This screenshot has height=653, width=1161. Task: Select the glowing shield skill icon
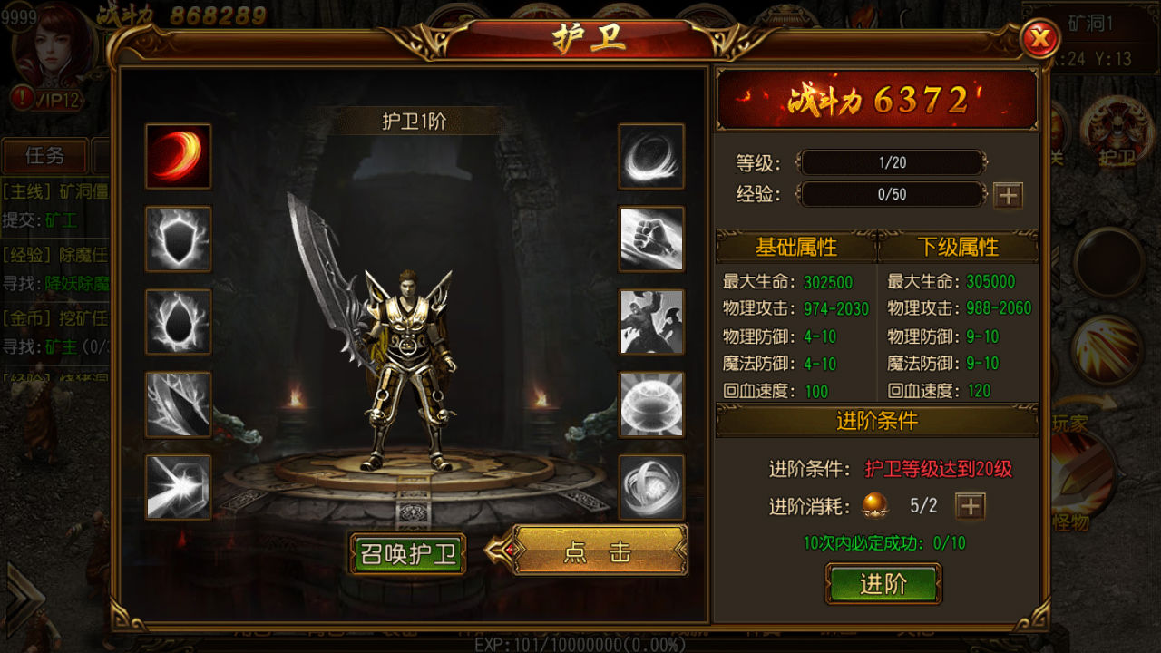pyautogui.click(x=178, y=239)
